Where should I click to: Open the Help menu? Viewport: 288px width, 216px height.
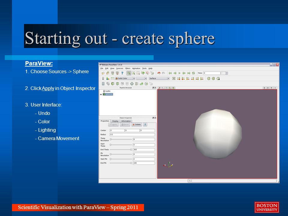pyautogui.click(x=150, y=68)
